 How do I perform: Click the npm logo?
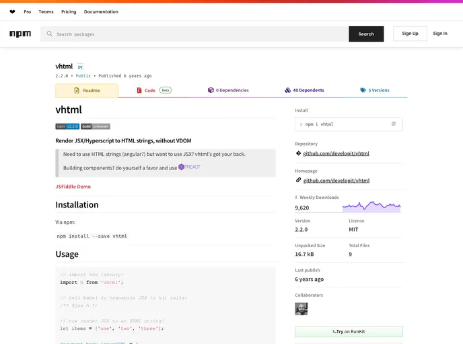pyautogui.click(x=20, y=34)
